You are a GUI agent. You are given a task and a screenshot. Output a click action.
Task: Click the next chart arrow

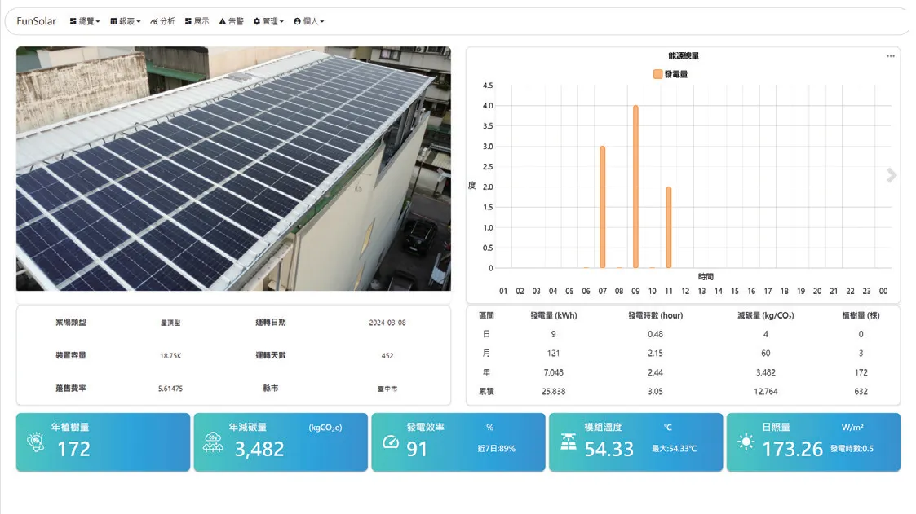(x=892, y=175)
